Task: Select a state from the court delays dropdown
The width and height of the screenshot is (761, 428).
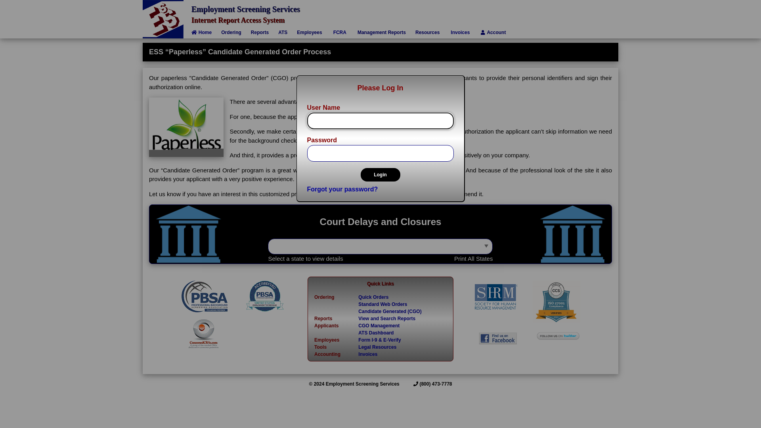Action: pos(380,246)
